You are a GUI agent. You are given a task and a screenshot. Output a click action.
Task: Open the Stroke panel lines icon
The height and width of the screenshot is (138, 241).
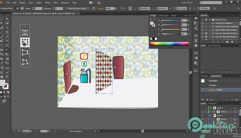pos(196,53)
